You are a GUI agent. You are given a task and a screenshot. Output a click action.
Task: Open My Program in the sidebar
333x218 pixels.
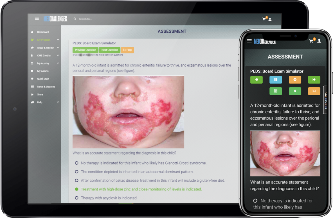[x=44, y=40]
